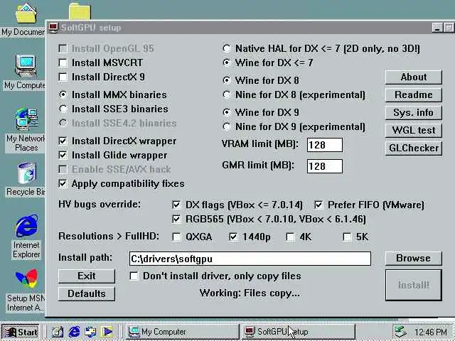Open the Readme button
The width and height of the screenshot is (455, 341).
(414, 94)
